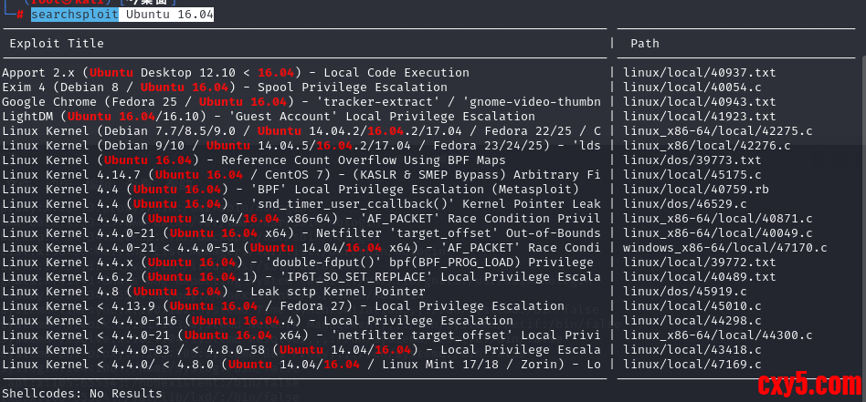The width and height of the screenshot is (866, 402).
Task: Click the Path column header
Action: click(645, 44)
